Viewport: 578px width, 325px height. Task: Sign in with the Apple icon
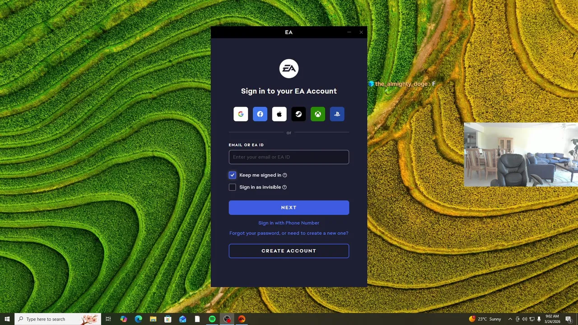279,114
